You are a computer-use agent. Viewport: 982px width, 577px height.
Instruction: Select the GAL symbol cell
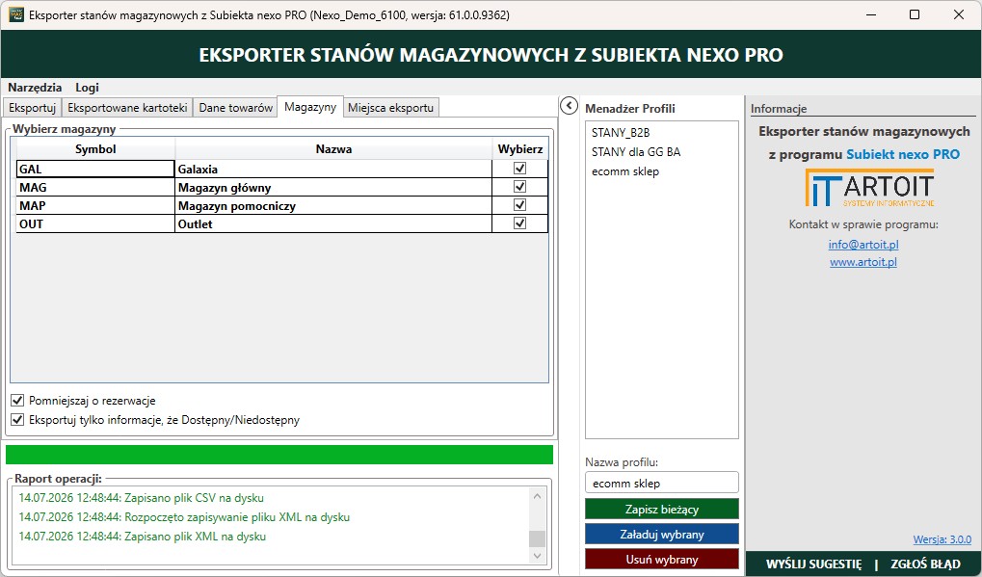click(x=95, y=169)
